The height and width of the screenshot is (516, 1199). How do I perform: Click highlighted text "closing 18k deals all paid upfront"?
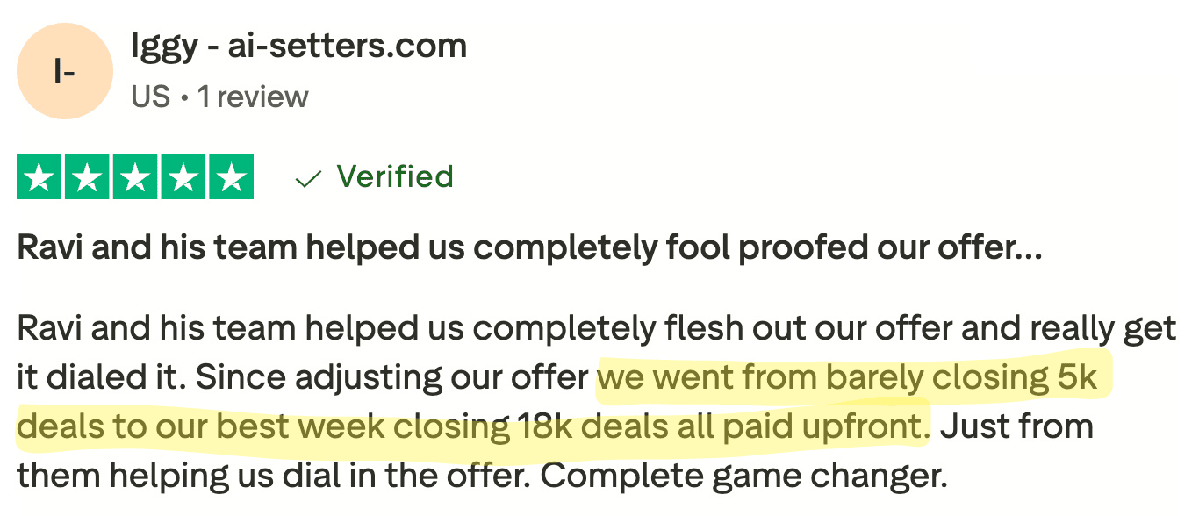(719, 427)
